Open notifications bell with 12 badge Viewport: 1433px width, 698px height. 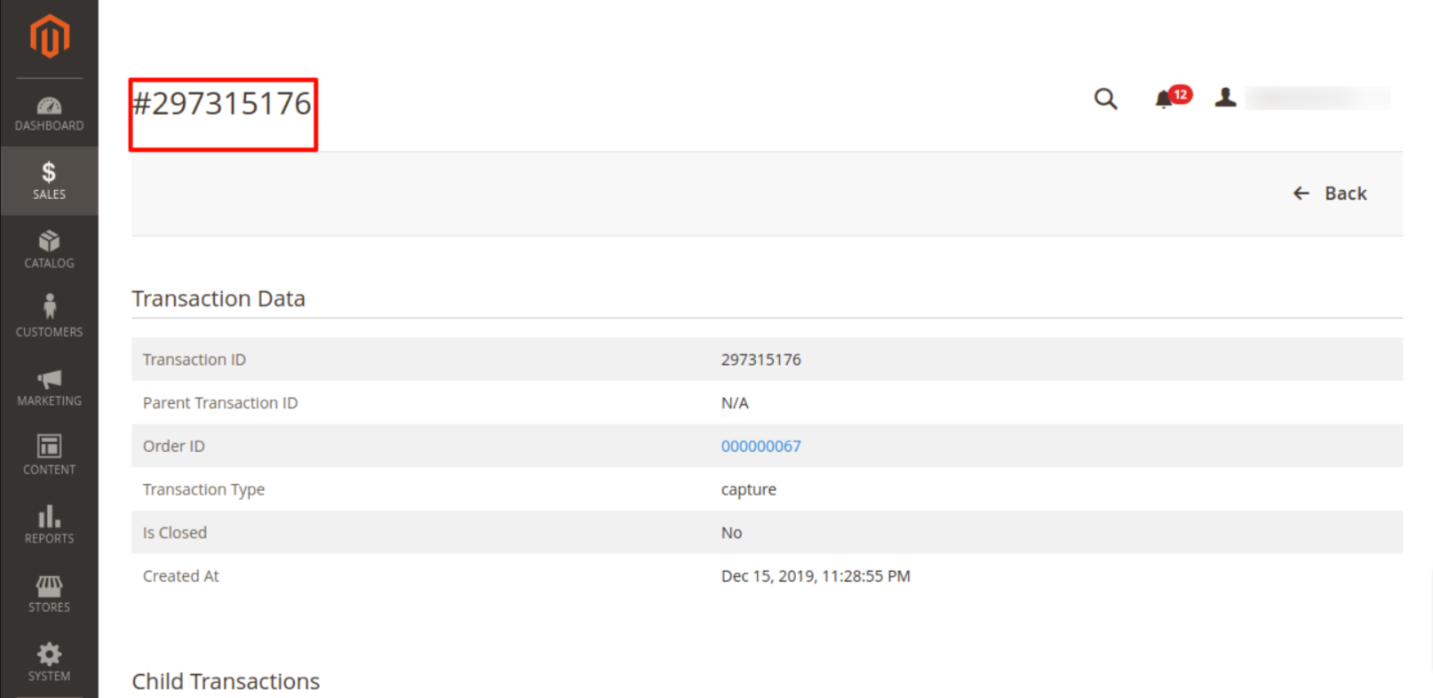point(1166,99)
